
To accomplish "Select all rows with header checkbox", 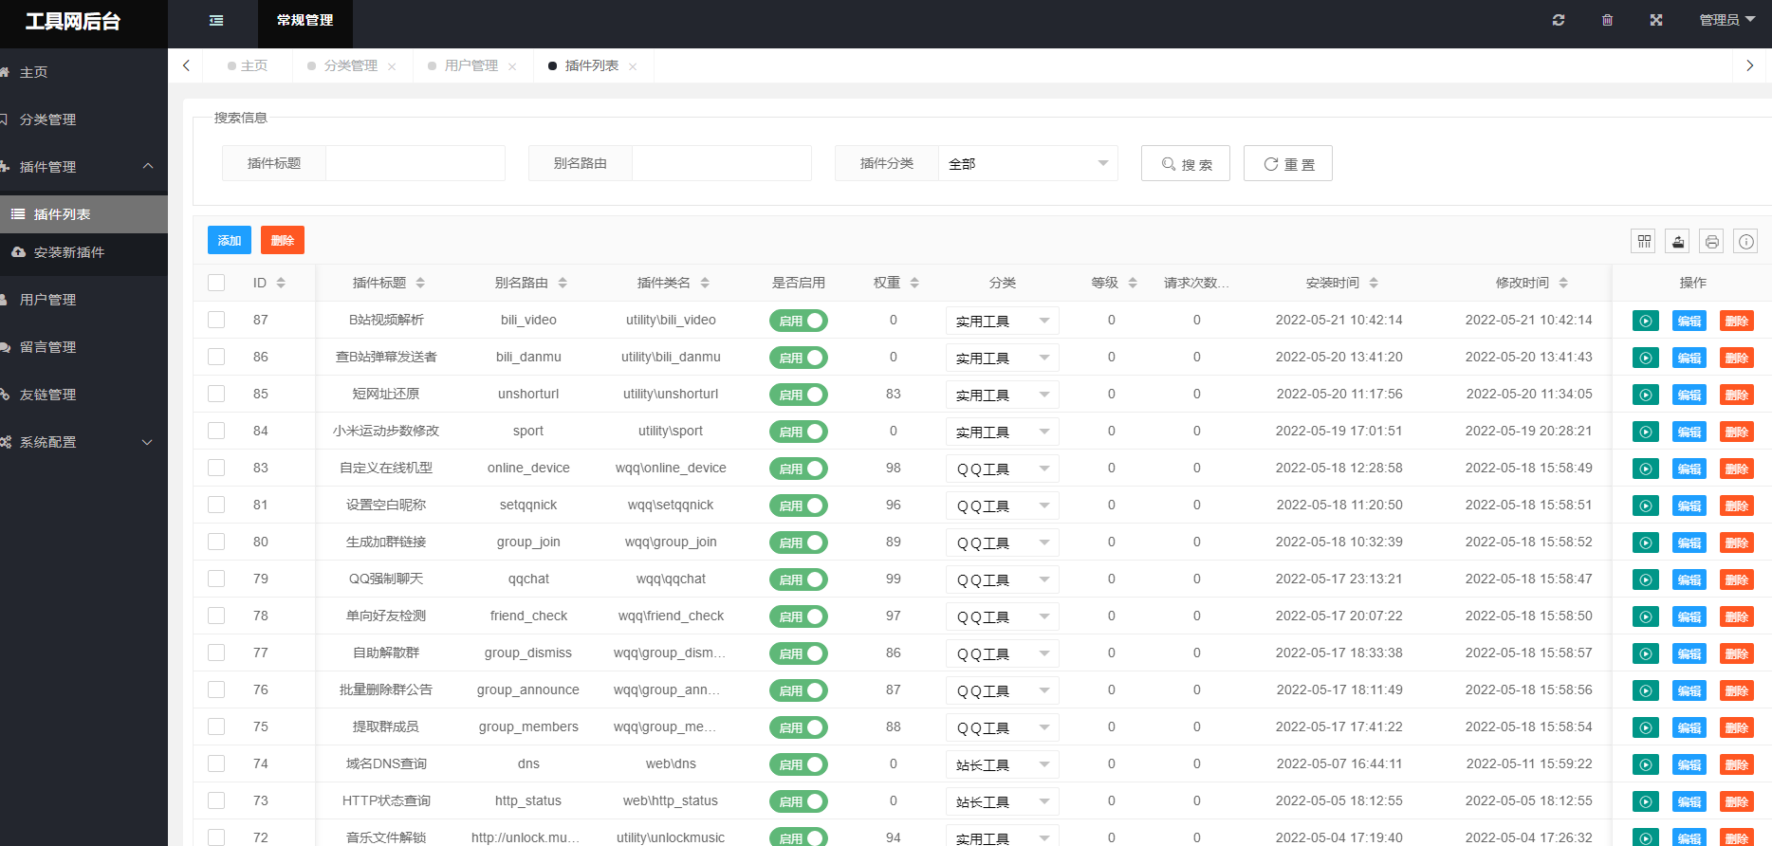I will tap(216, 283).
